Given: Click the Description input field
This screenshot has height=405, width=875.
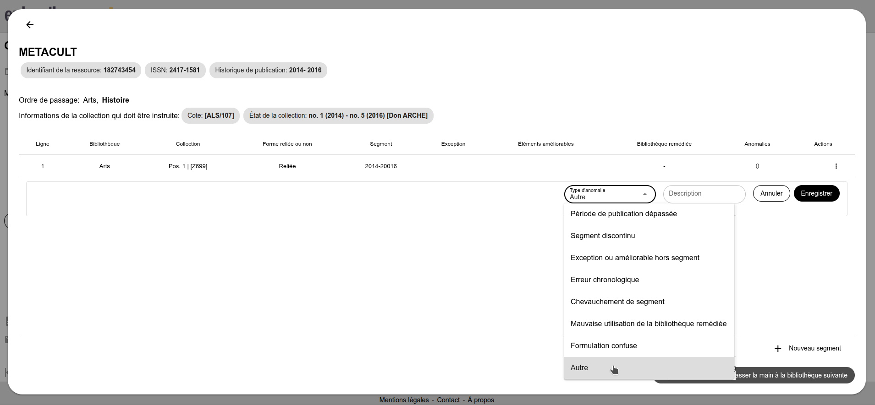Looking at the screenshot, I should coord(704,194).
